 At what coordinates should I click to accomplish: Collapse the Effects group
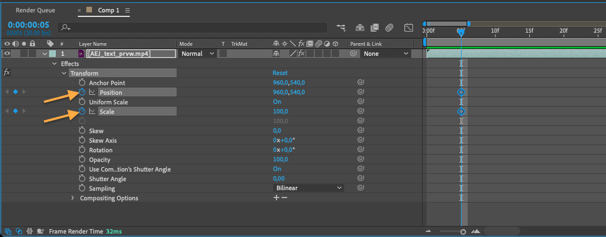coord(55,63)
